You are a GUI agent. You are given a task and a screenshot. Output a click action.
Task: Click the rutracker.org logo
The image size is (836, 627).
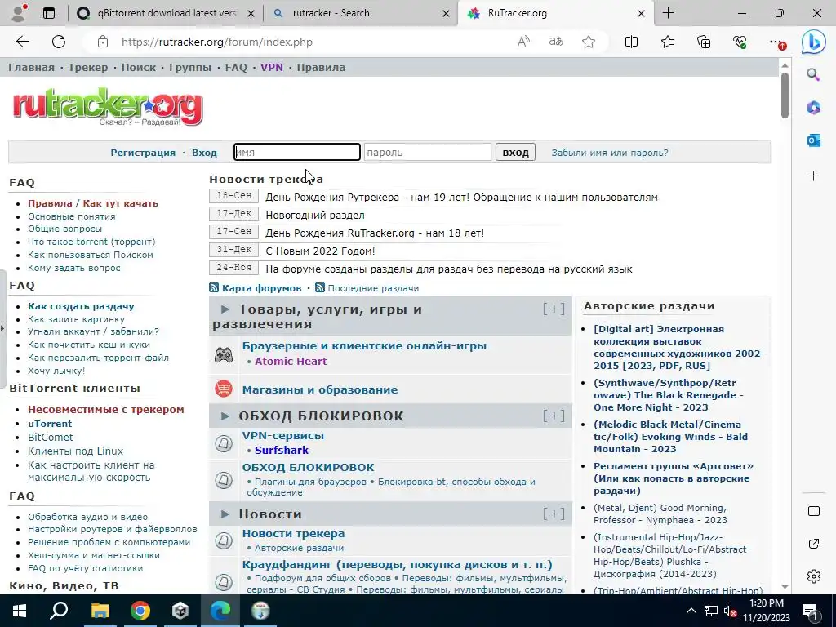(108, 107)
